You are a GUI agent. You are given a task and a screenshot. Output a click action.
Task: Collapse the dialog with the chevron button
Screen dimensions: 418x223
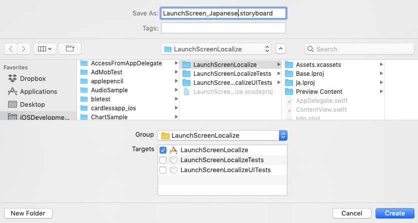[x=280, y=49]
